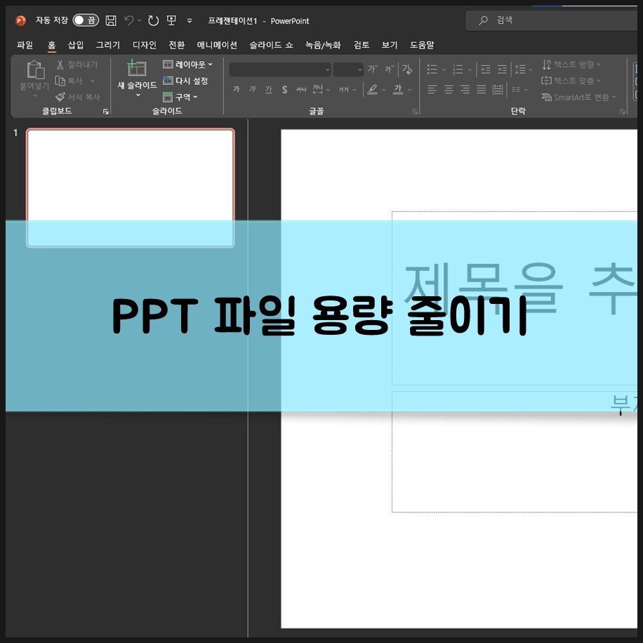Image resolution: width=643 pixels, height=643 pixels.
Task: Toggle bold formatting
Action: click(236, 89)
